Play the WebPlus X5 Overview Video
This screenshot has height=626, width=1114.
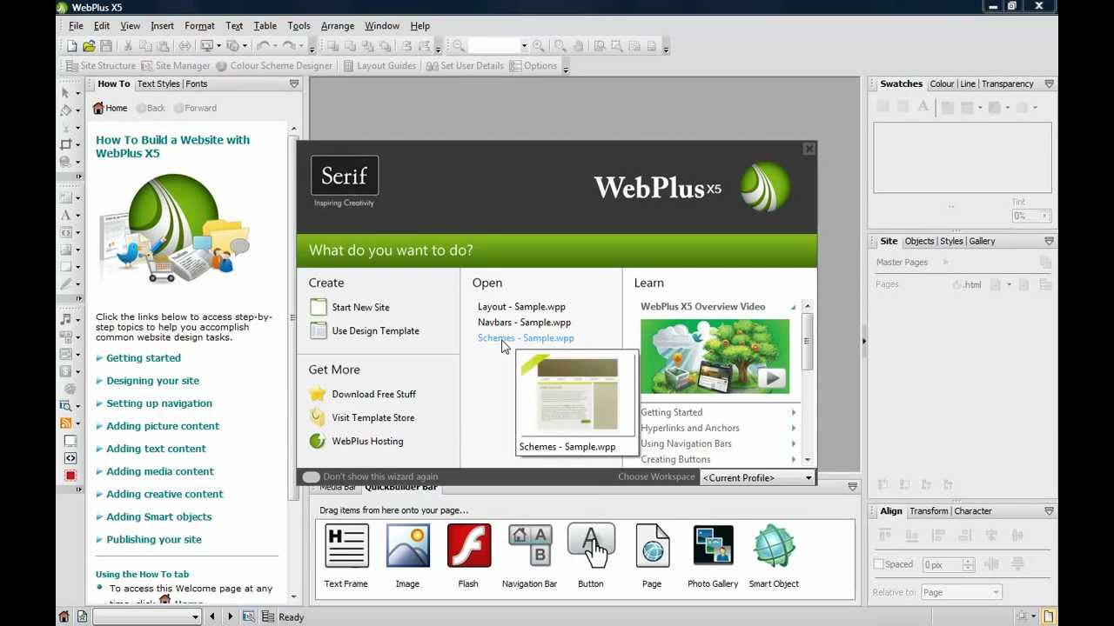(x=771, y=378)
